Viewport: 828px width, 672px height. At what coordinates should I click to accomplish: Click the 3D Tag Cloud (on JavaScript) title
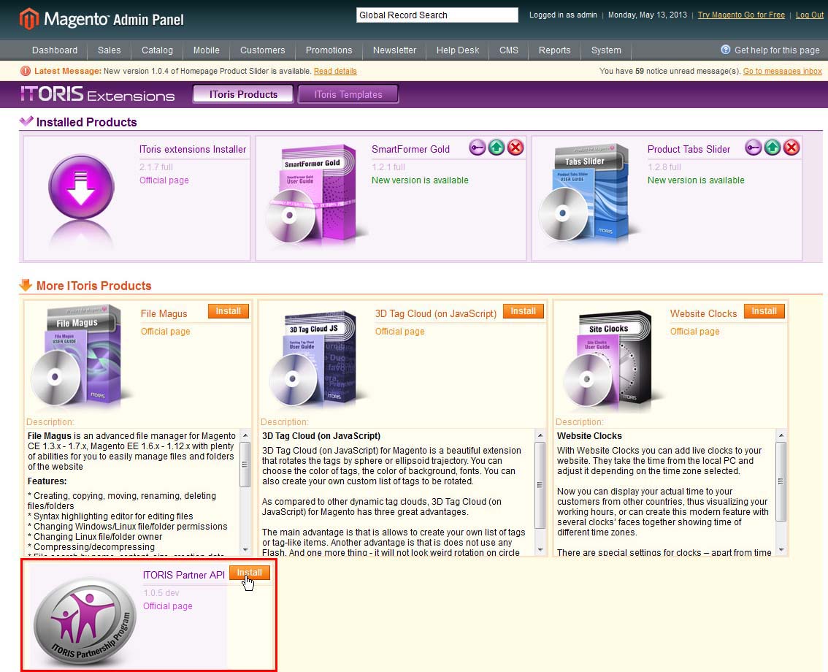click(436, 314)
